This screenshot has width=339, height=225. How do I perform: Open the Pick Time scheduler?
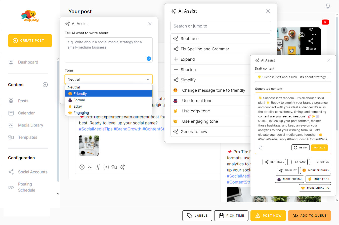coord(231,216)
